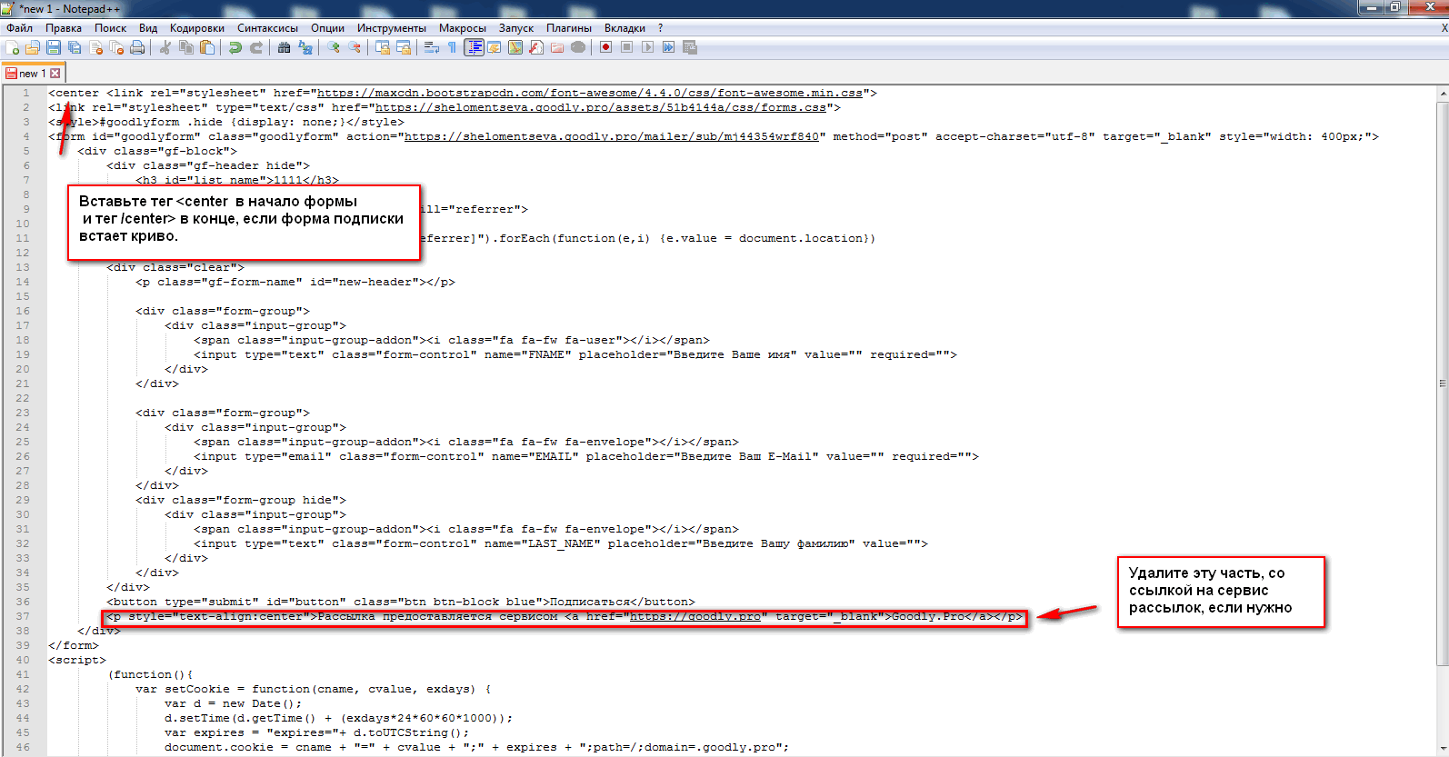The height and width of the screenshot is (757, 1449).
Task: Undo the last edit with the green arrow
Action: coord(235,47)
